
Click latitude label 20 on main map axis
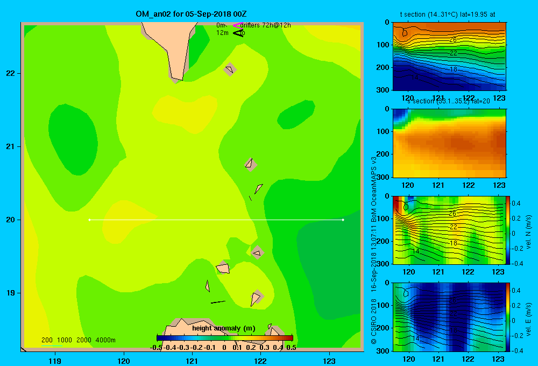point(11,220)
